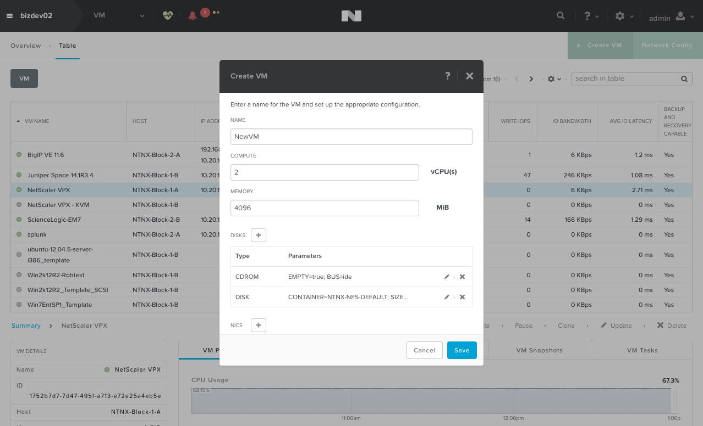Open the VM Snapshots tab
The height and width of the screenshot is (426, 703).
[x=539, y=350]
